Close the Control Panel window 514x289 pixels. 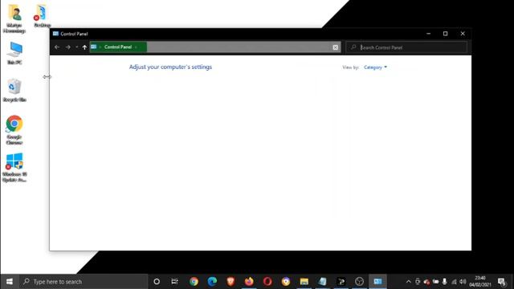[463, 34]
